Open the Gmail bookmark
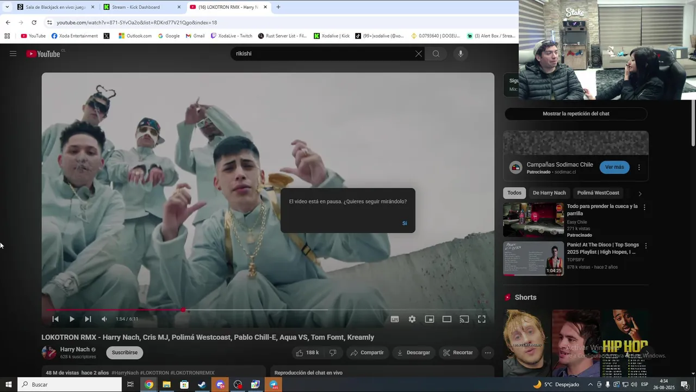696x392 pixels. [195, 36]
